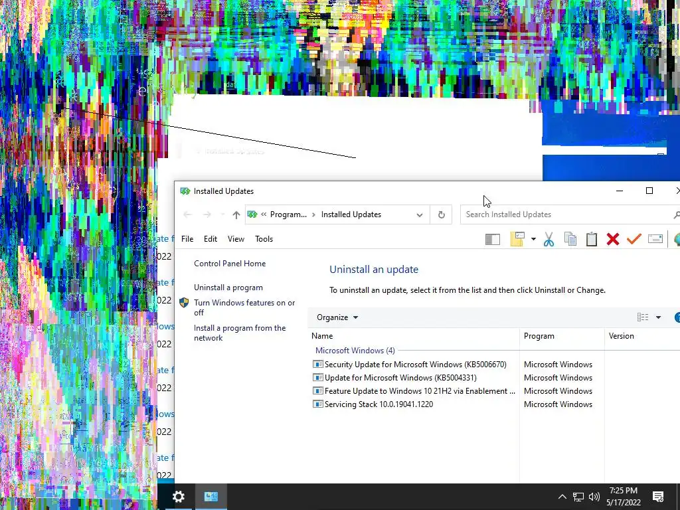Go up one level with the Up arrow

236,214
